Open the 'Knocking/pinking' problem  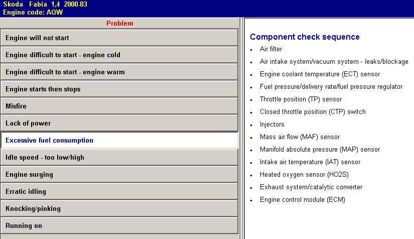(x=119, y=209)
